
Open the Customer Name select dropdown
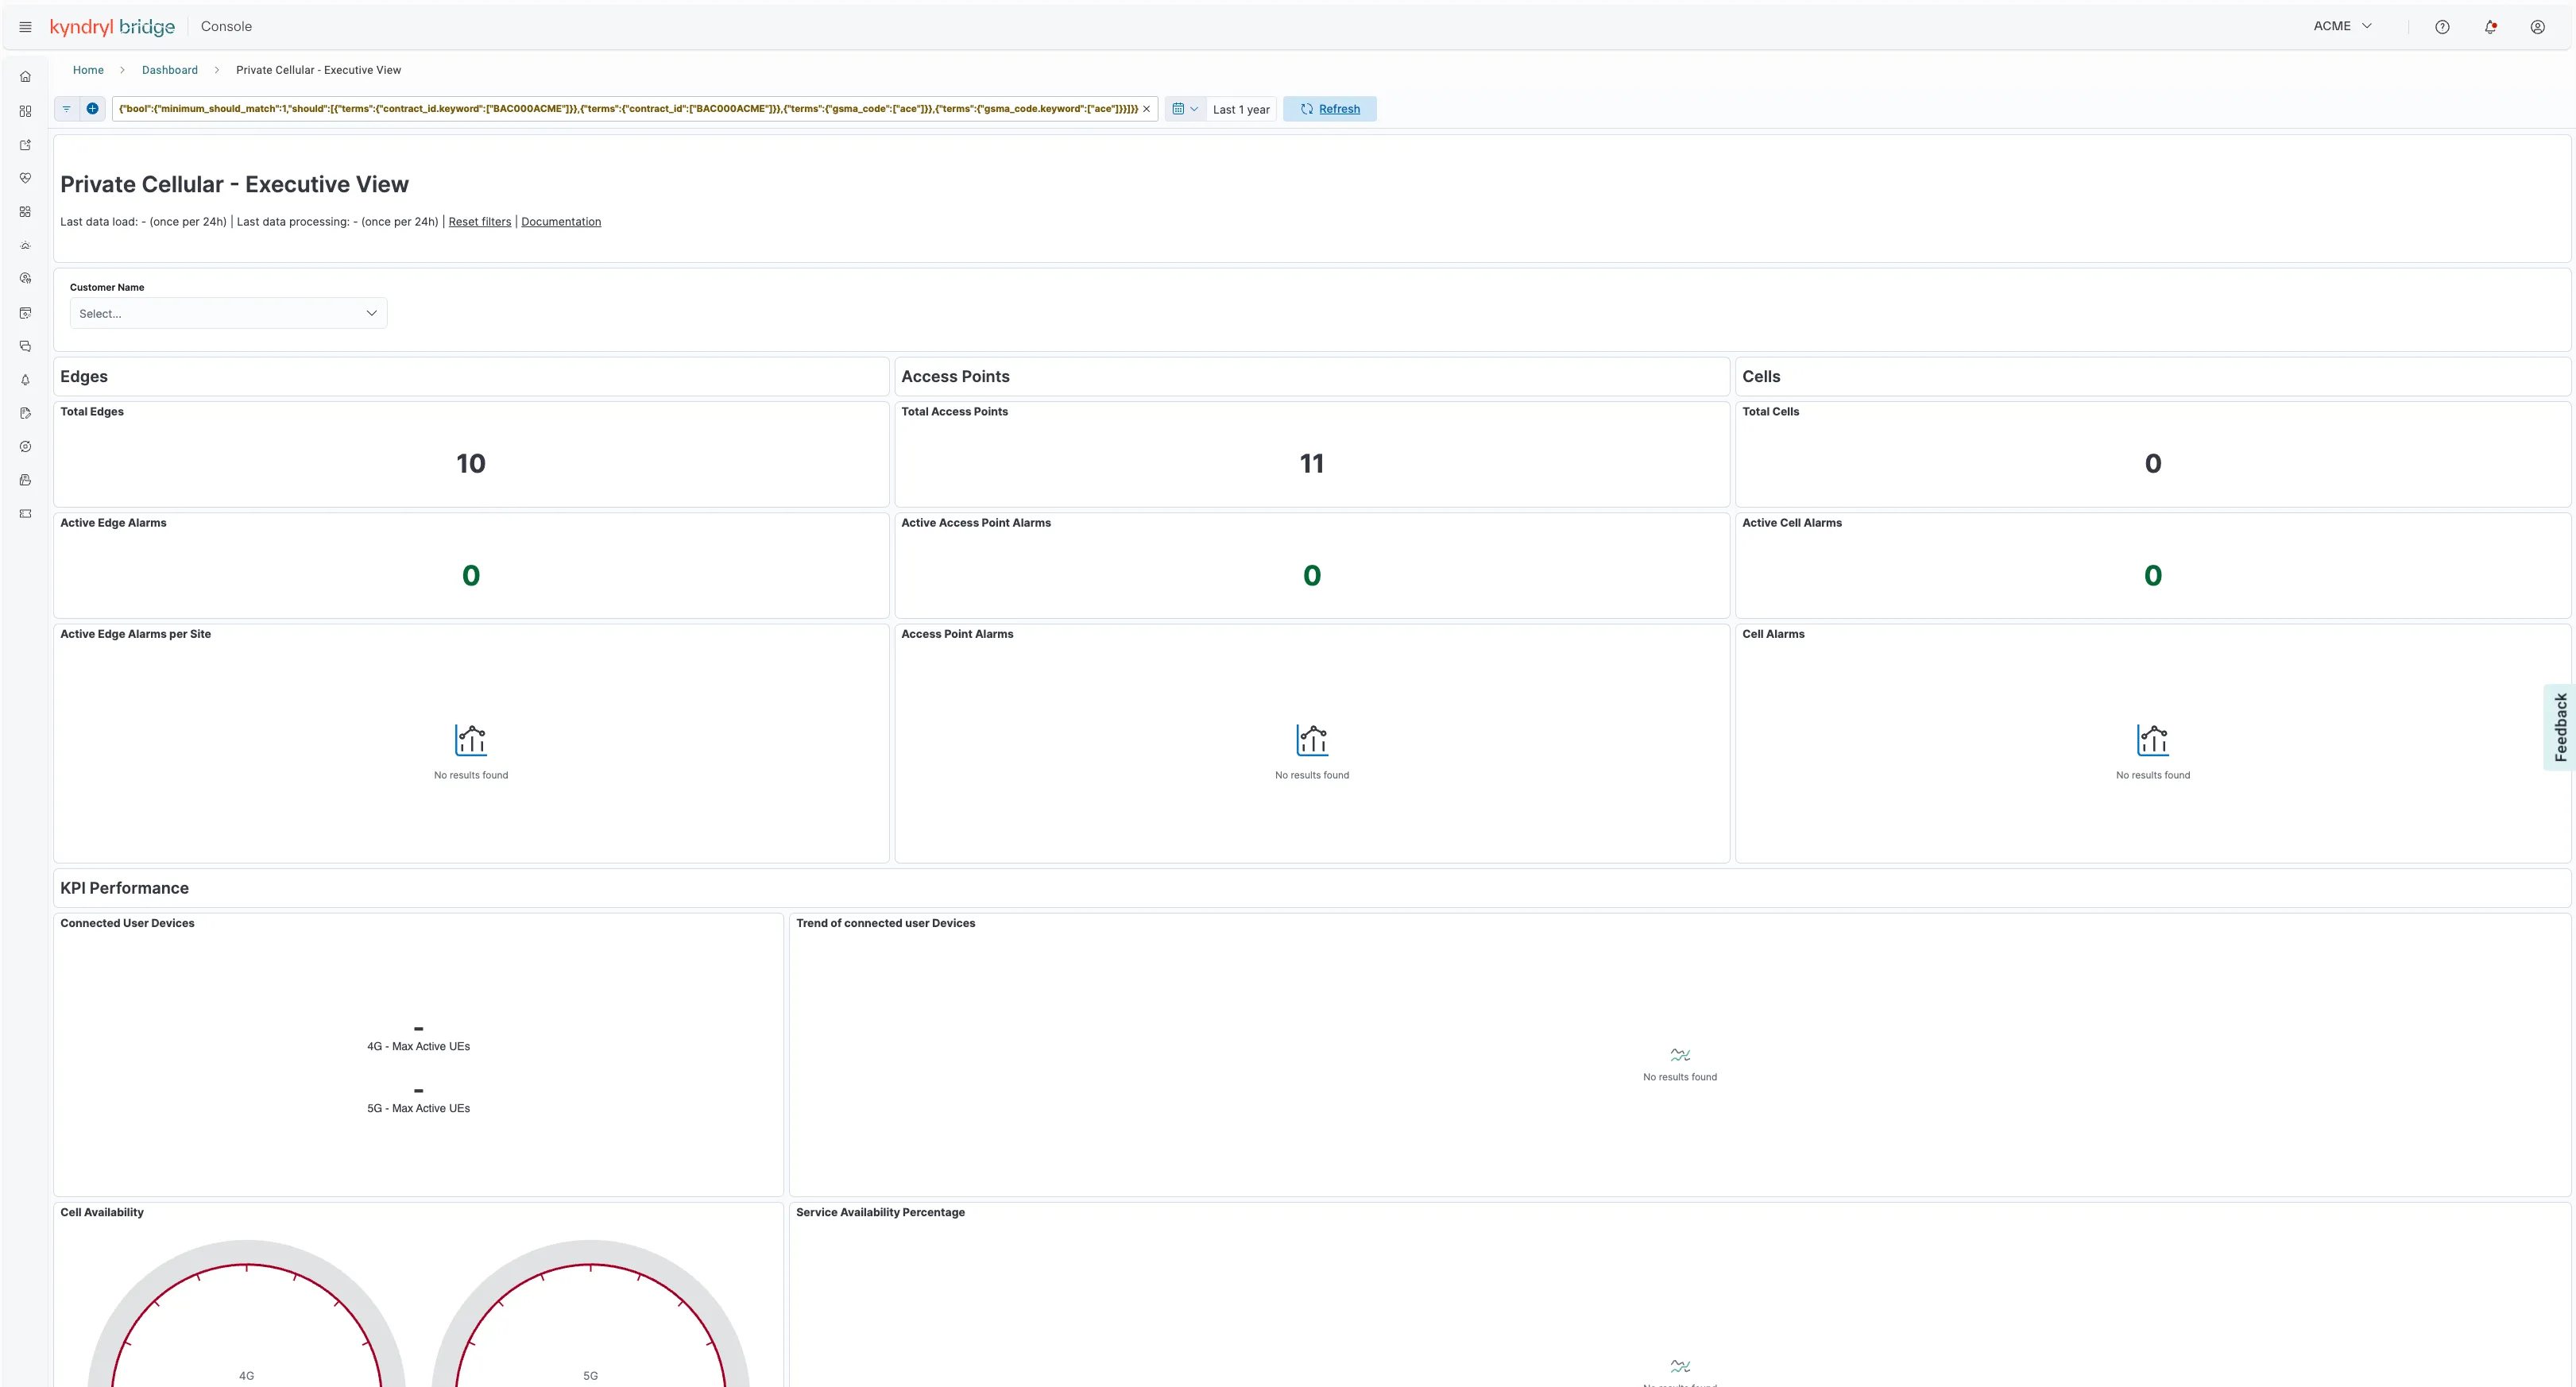tap(228, 313)
